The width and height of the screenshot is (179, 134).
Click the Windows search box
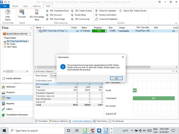(x=36, y=131)
